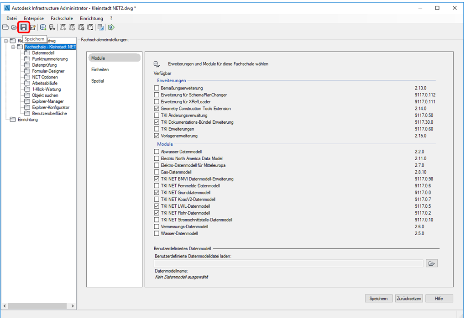466x321 pixels.
Task: Click the Open folder icon in the toolbar
Action: pyautogui.click(x=14, y=27)
